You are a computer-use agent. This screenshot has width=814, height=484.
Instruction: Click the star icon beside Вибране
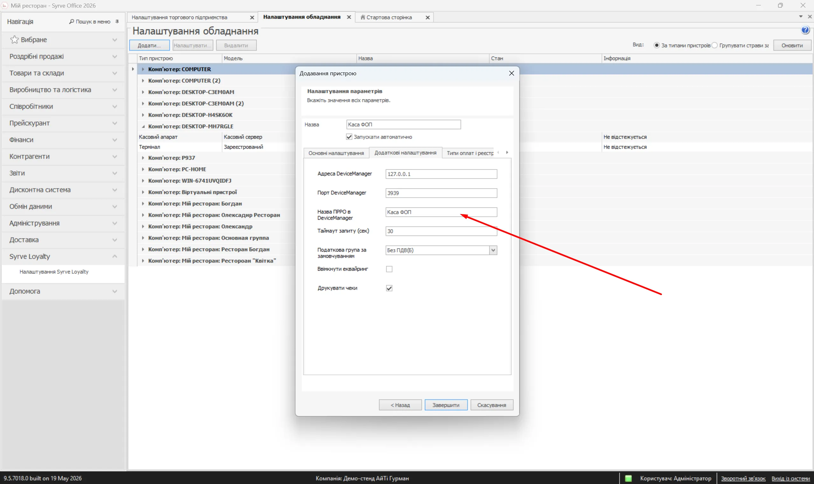pos(14,39)
